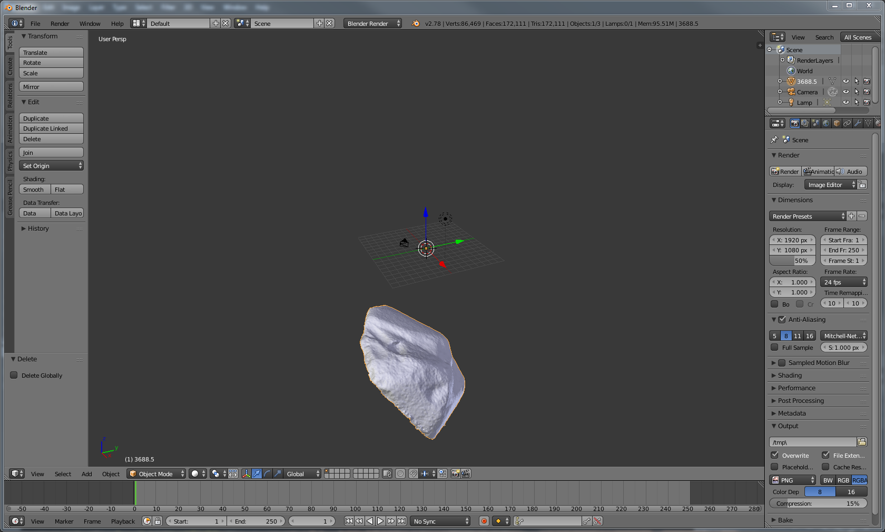
Task: Hide the Camera object with eye icon
Action: point(845,92)
